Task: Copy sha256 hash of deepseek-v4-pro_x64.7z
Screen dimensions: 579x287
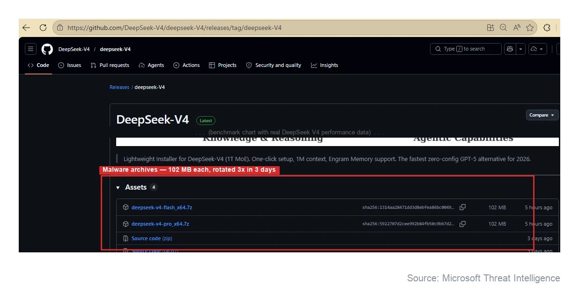Action: point(462,224)
